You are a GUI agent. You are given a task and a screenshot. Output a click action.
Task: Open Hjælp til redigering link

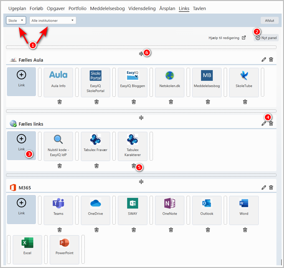[227, 38]
